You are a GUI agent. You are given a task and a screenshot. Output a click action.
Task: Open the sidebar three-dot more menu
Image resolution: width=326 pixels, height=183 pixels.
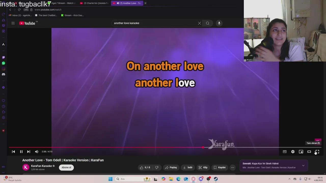click(3, 172)
